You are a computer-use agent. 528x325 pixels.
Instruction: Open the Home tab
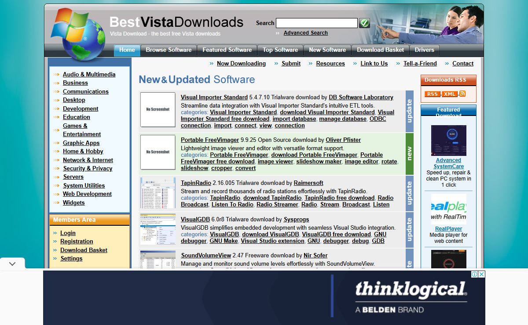pyautogui.click(x=127, y=50)
